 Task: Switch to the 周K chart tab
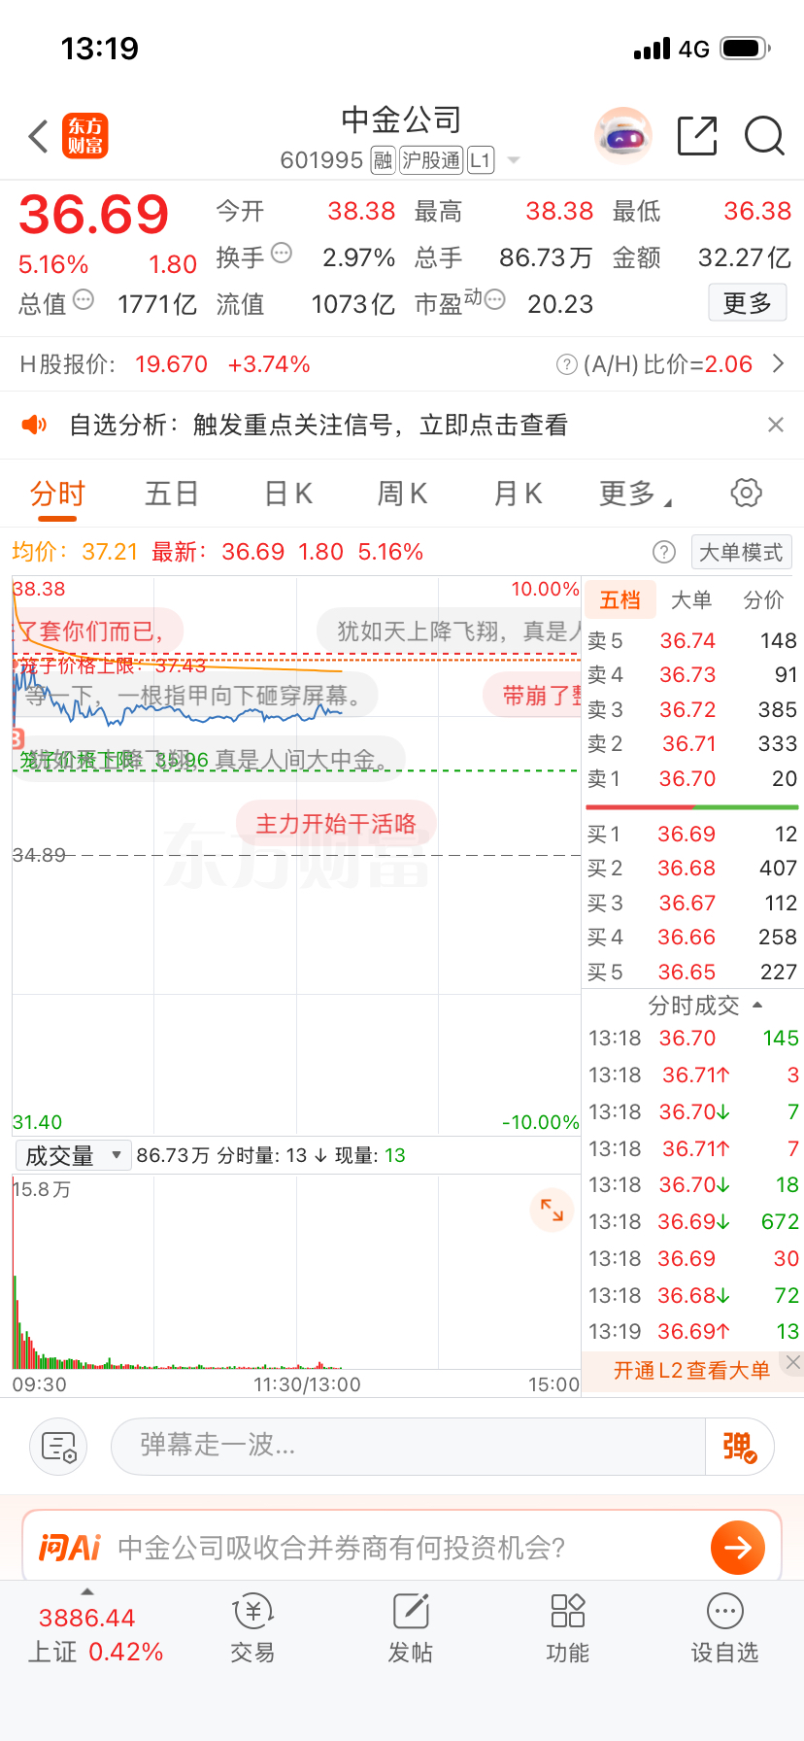402,494
